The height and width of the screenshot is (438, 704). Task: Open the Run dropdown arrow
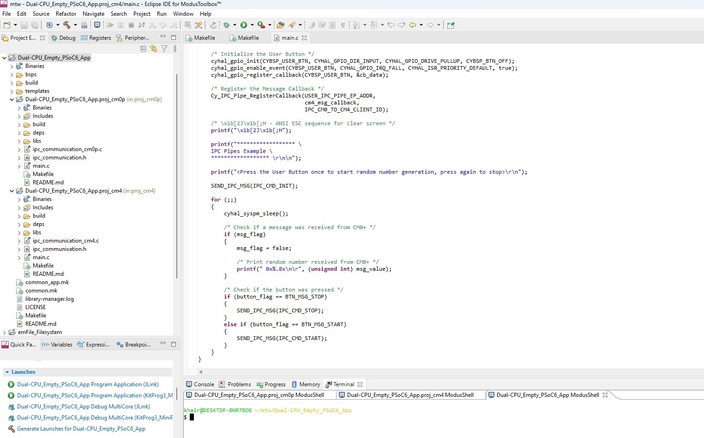pyautogui.click(x=252, y=25)
